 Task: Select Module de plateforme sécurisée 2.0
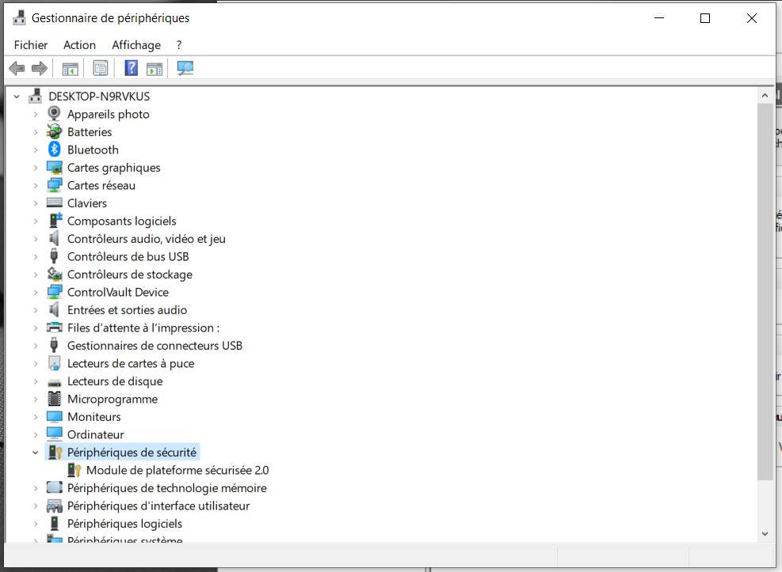tap(177, 470)
